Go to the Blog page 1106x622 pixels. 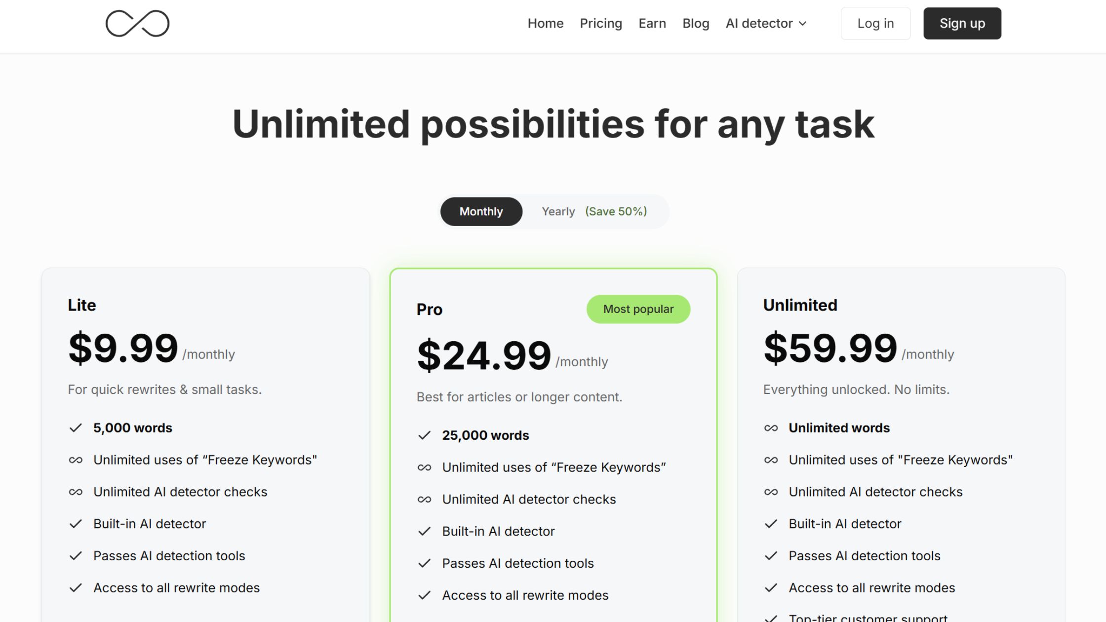pos(695,23)
